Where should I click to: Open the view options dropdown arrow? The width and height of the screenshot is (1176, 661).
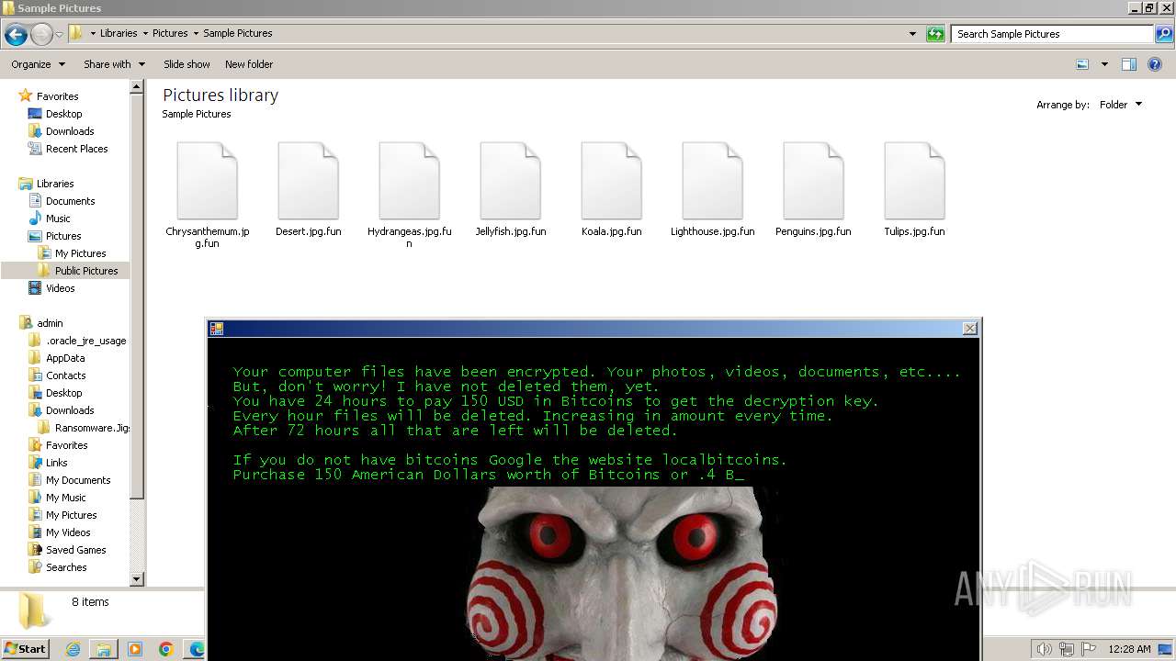point(1104,64)
